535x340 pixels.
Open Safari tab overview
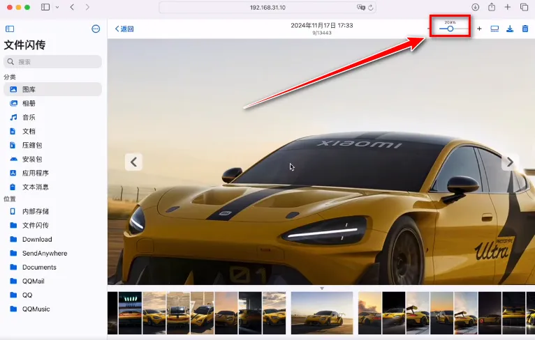[x=525, y=7]
